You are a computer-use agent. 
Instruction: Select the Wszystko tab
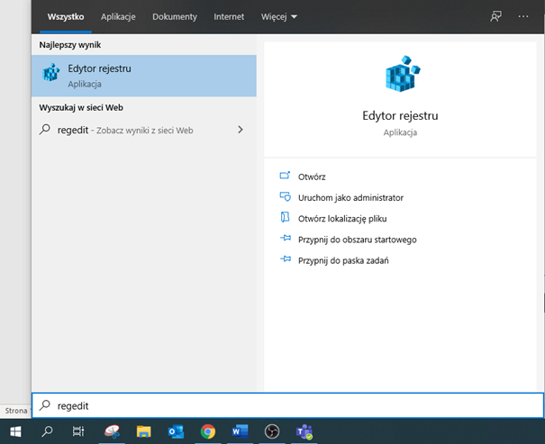click(x=66, y=17)
